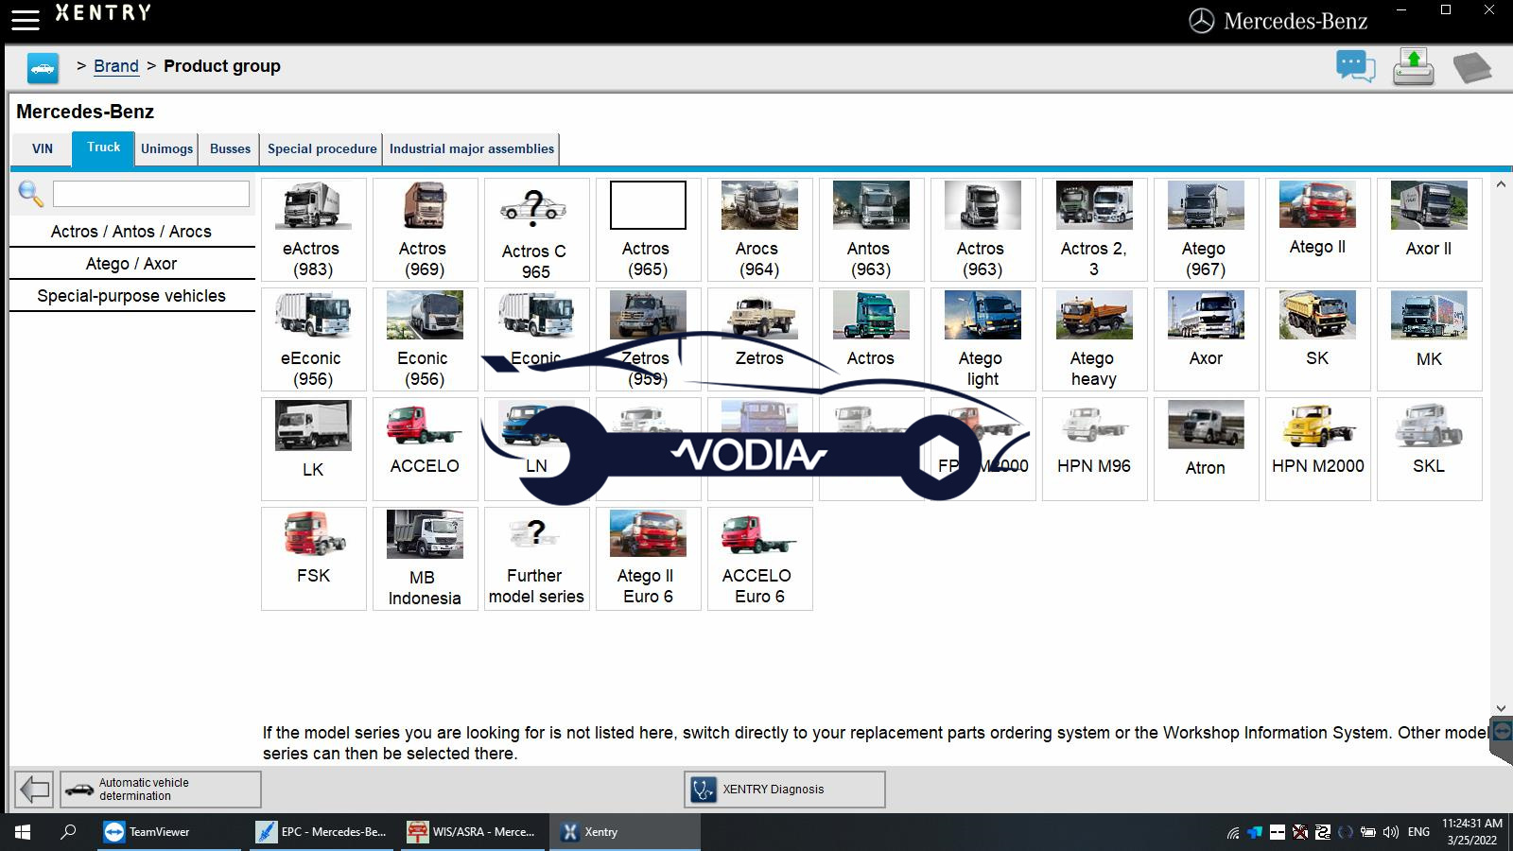Select the Atego II Euro 6 tile
The width and height of the screenshot is (1513, 851).
[649, 559]
